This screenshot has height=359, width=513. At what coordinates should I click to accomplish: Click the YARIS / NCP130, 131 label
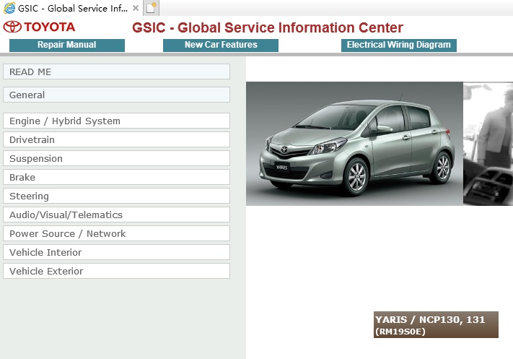pyautogui.click(x=436, y=324)
